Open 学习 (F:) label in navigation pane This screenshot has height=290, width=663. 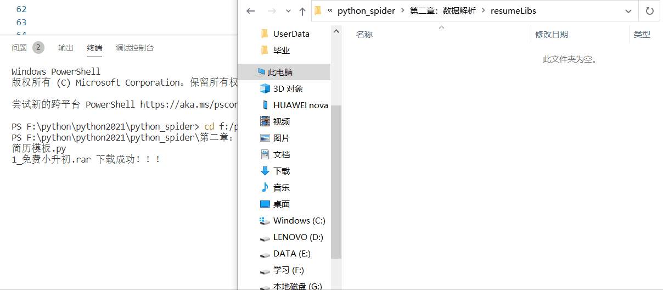point(289,270)
